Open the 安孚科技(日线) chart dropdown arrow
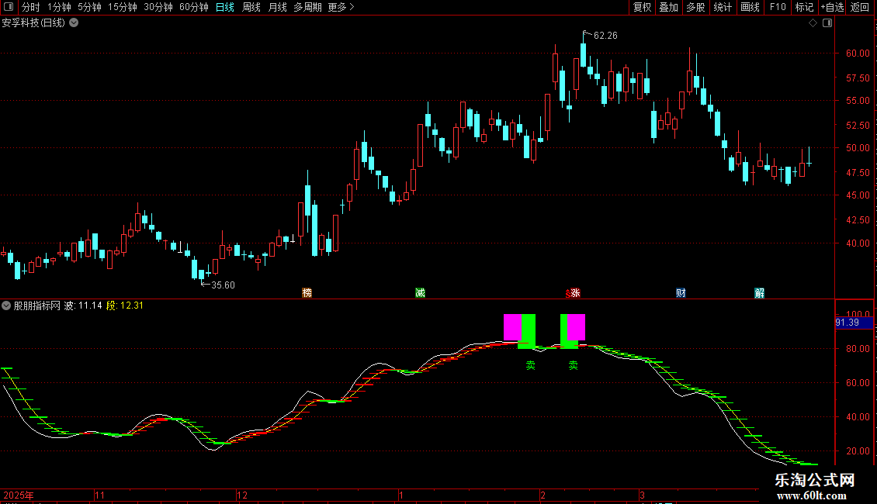 tap(74, 23)
